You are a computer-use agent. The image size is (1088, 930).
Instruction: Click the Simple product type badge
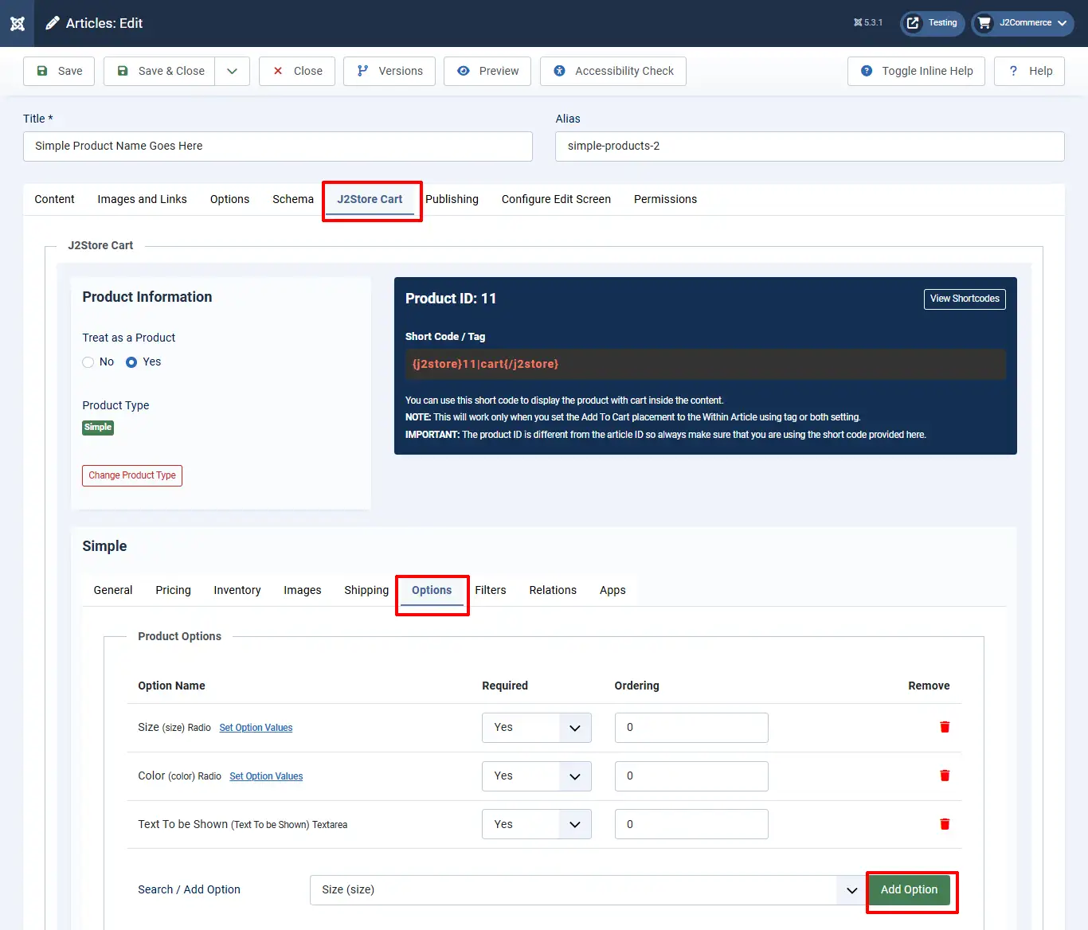98,428
